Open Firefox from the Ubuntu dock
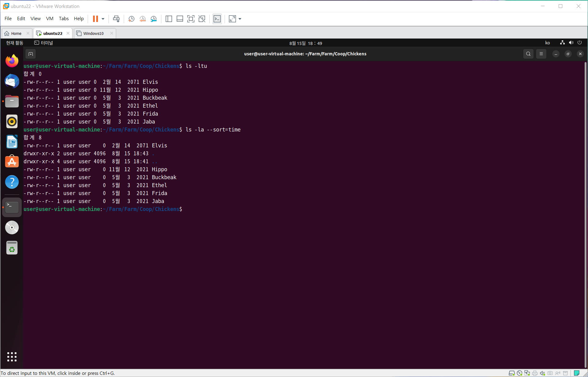 point(12,61)
